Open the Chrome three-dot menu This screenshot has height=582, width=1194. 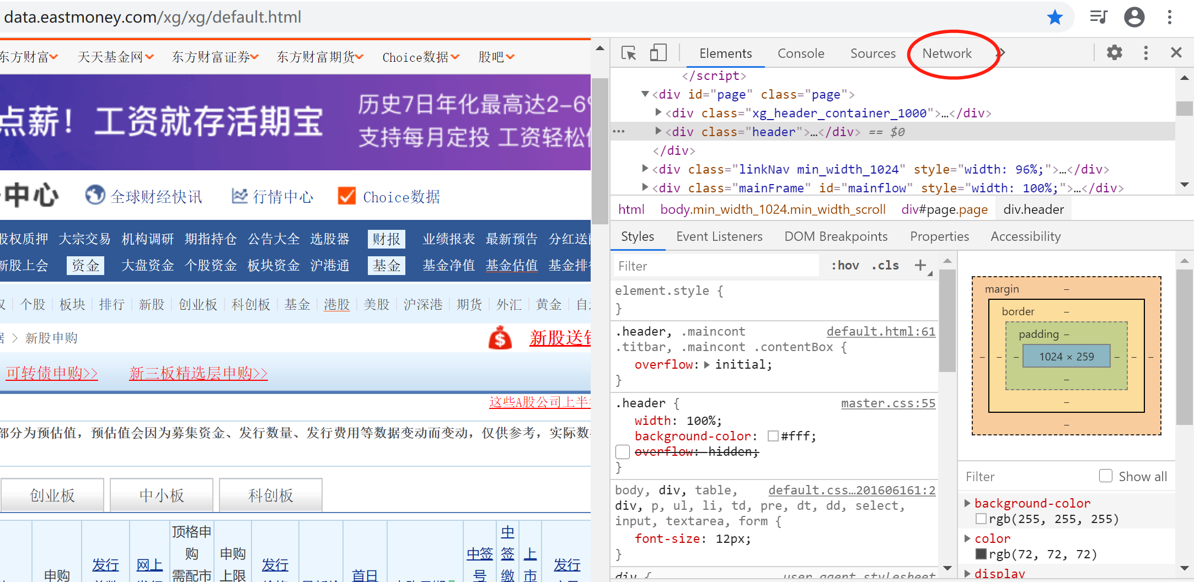(1170, 17)
